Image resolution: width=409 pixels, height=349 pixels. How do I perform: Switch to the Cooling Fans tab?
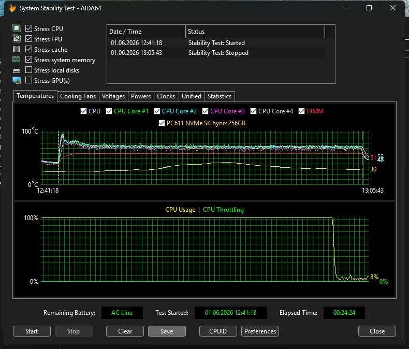click(78, 96)
